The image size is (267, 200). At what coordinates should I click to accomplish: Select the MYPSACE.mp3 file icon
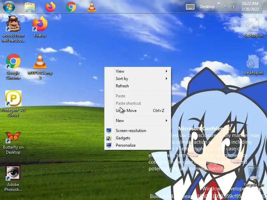tap(40, 67)
